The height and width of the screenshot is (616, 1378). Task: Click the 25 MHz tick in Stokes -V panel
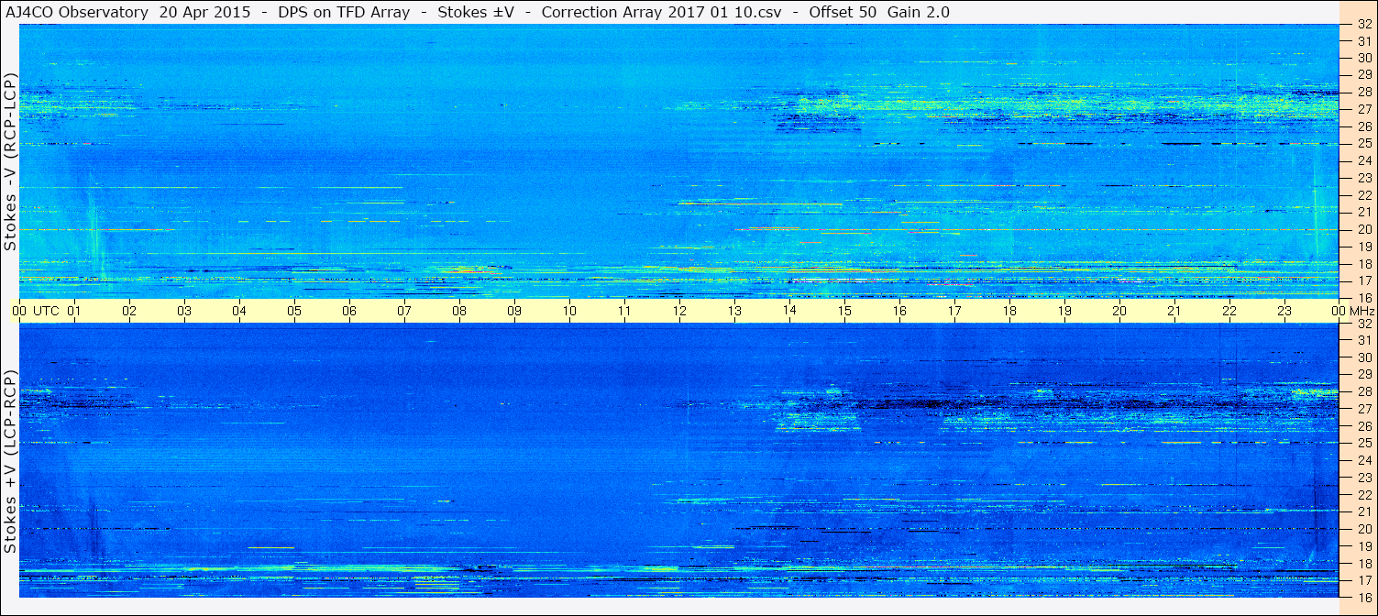(1363, 144)
